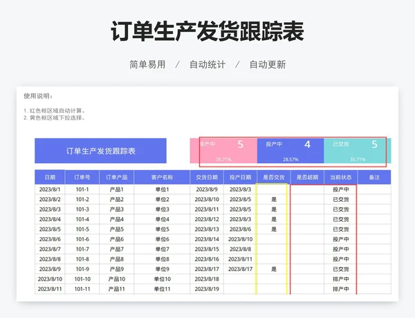Viewport: 415px width, 318px height.
Task: Select 当前状态 cell 排产中 for order 101-10
Action: click(340, 279)
